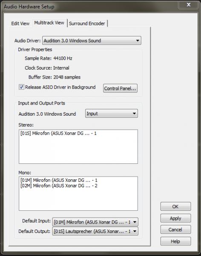Close the Audio Hardware Setup window
The width and height of the screenshot is (201, 256).
tap(189, 5)
